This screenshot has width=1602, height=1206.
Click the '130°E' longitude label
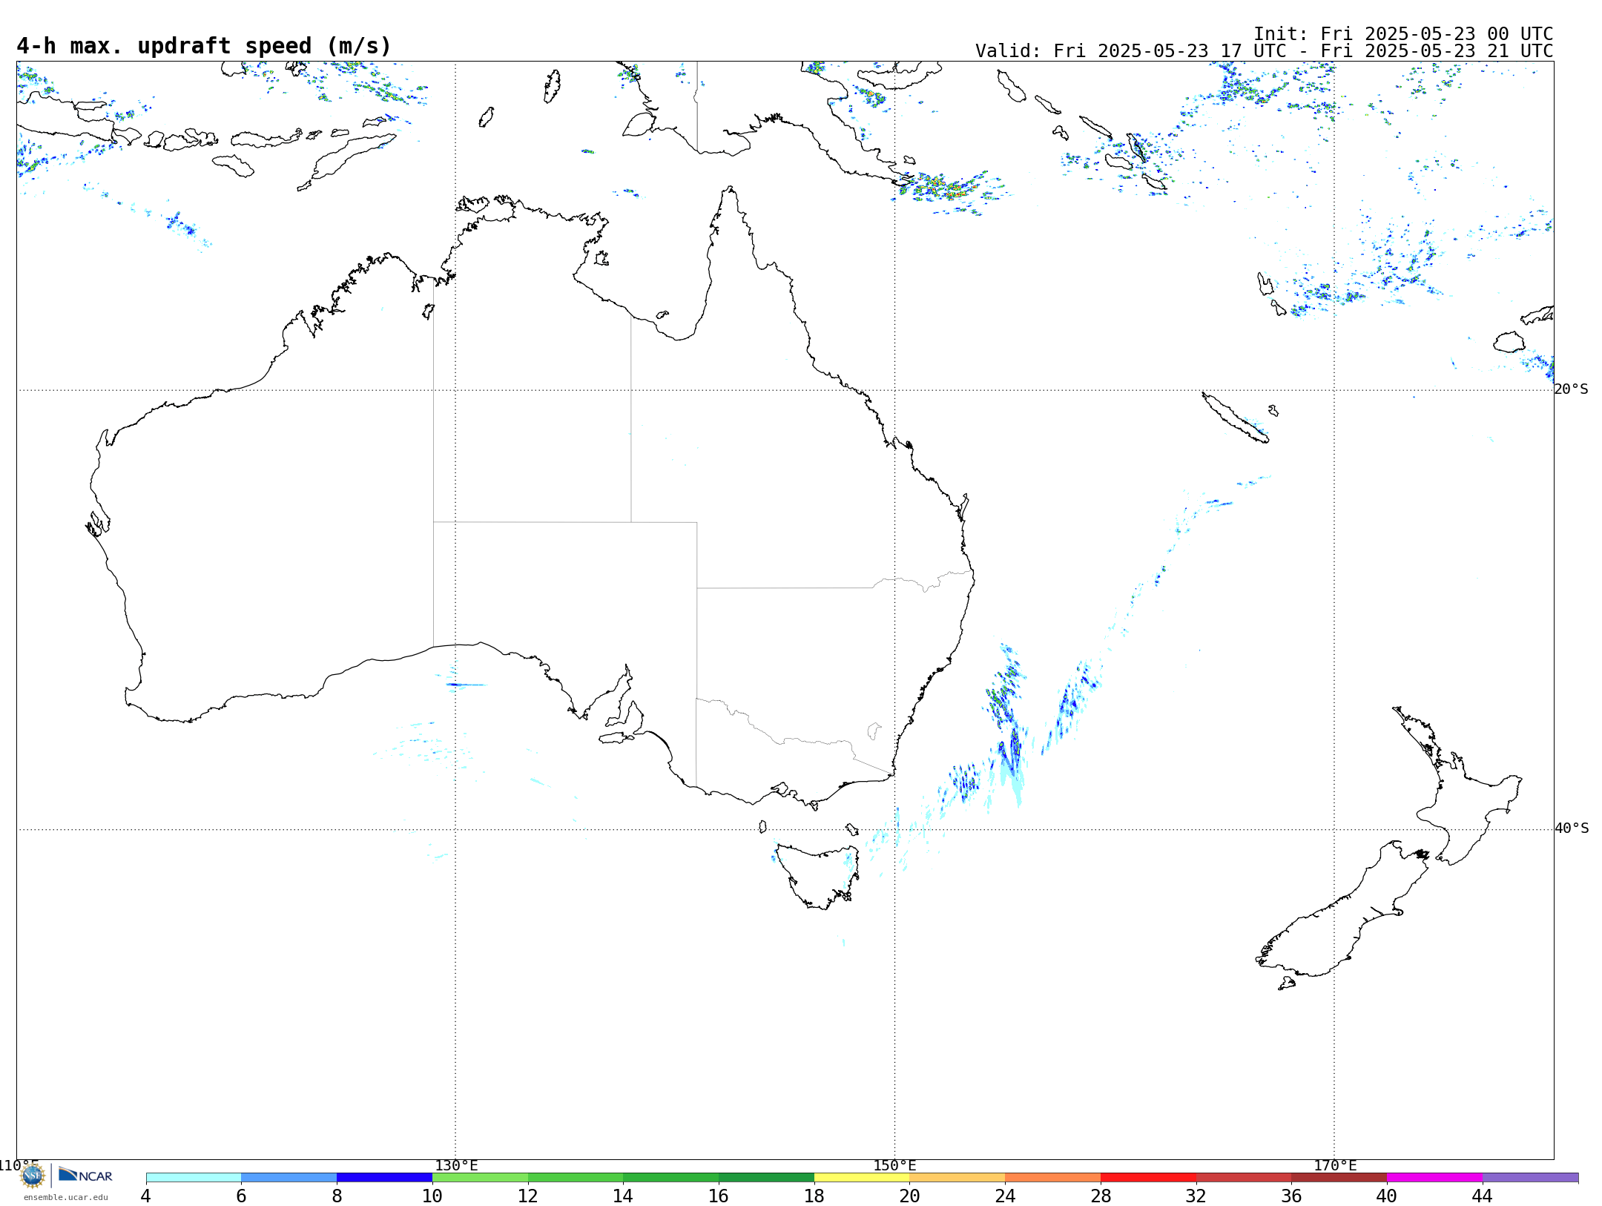(456, 1165)
